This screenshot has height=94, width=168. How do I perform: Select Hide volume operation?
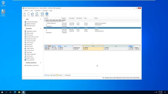[x=29, y=46]
